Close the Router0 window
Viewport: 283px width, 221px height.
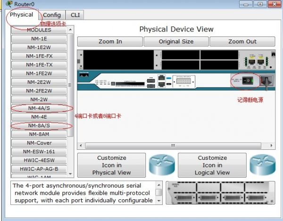[274, 4]
